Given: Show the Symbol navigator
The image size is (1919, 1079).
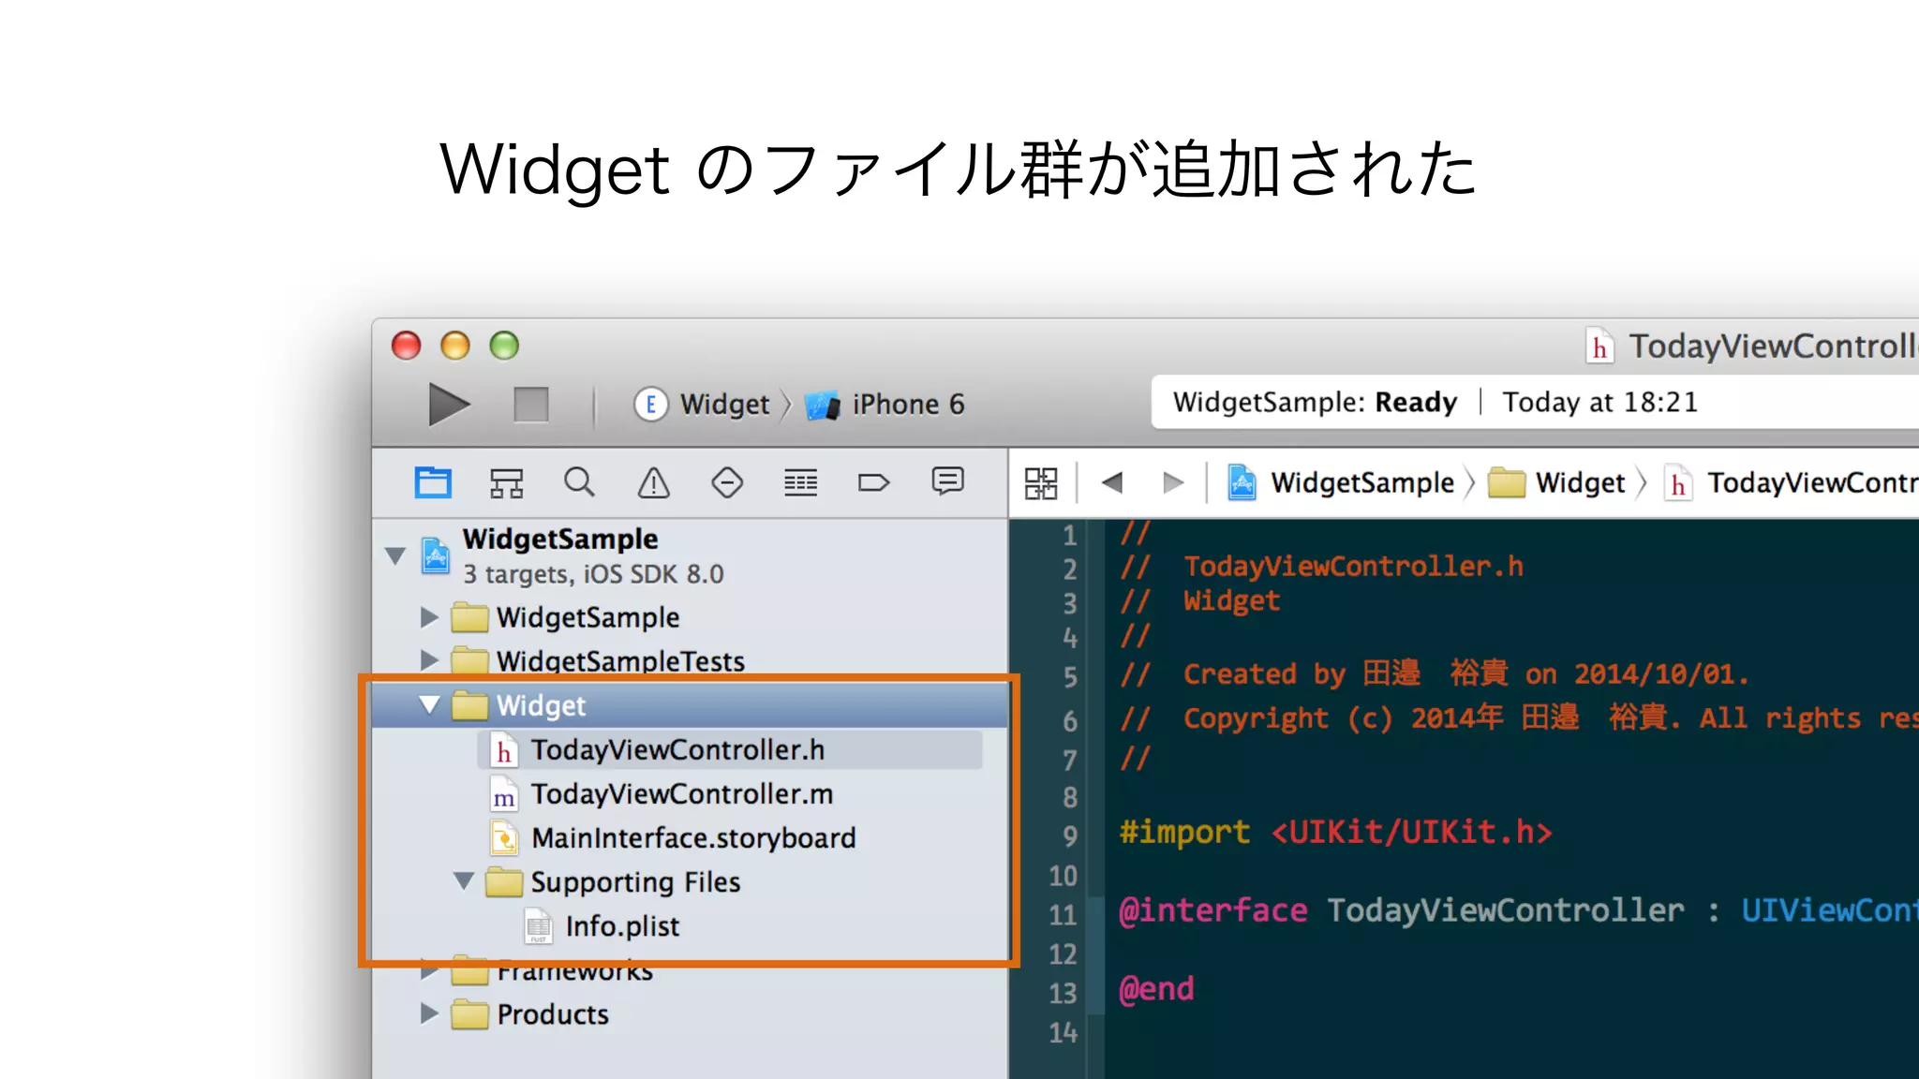Looking at the screenshot, I should click(506, 482).
